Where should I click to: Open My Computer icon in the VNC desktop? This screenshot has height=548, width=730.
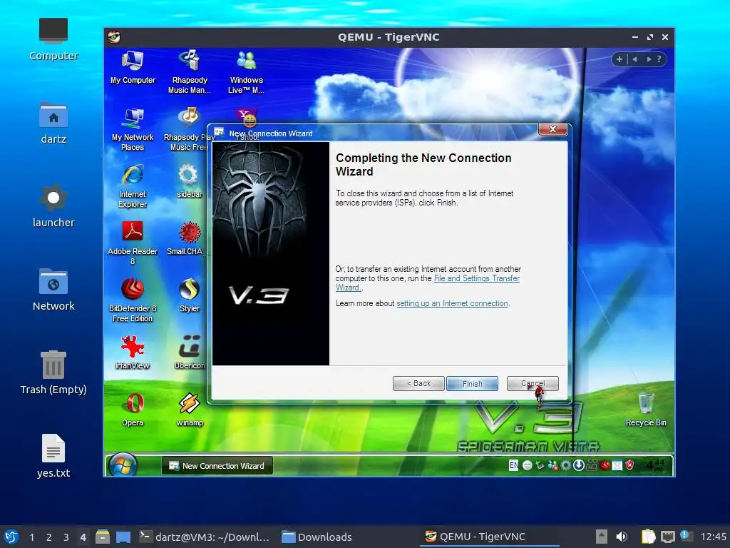(133, 68)
